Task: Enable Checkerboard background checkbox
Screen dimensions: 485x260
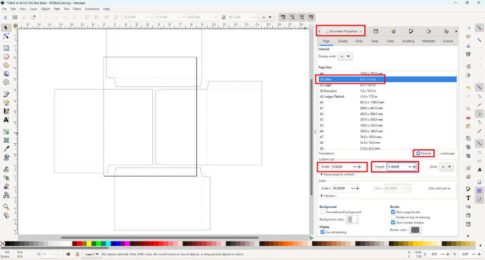Action: point(323,212)
